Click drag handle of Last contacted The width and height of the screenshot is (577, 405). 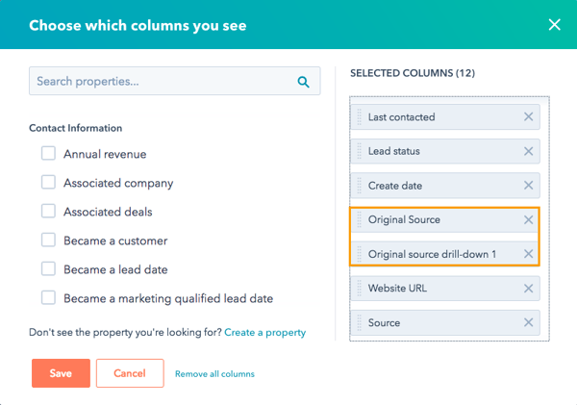pyautogui.click(x=357, y=117)
